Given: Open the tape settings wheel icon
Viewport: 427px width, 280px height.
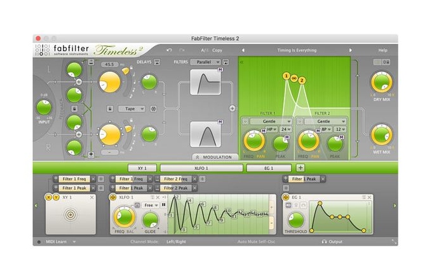Looking at the screenshot, I should coord(153,109).
